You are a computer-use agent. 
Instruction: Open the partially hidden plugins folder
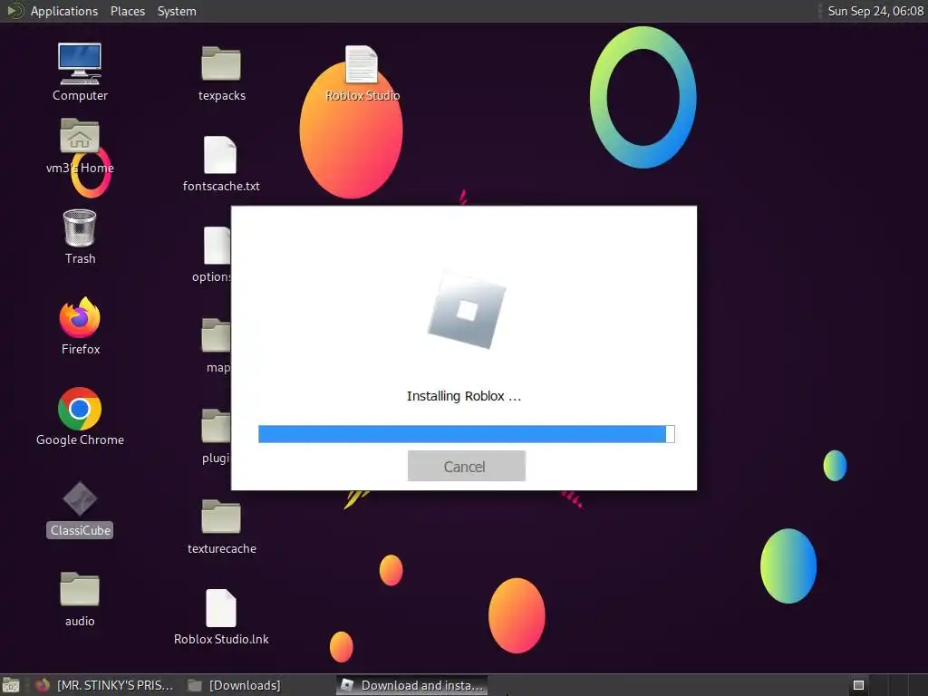pos(217,436)
